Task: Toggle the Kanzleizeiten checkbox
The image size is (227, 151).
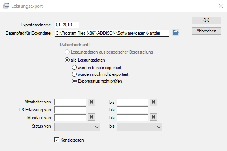Action: click(x=57, y=140)
